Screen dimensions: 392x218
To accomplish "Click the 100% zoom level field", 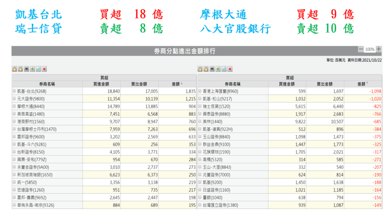I will [370, 49].
